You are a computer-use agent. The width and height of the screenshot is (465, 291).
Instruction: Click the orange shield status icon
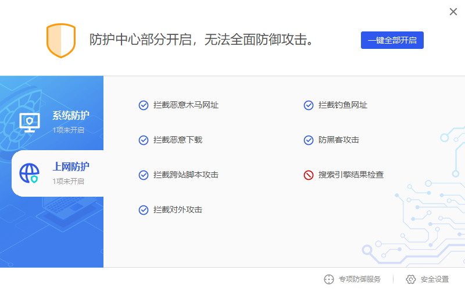(x=61, y=40)
